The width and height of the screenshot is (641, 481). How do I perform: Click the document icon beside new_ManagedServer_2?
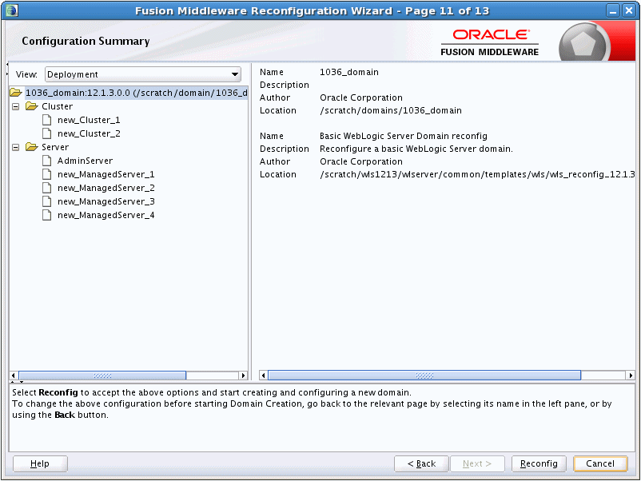[x=47, y=188]
